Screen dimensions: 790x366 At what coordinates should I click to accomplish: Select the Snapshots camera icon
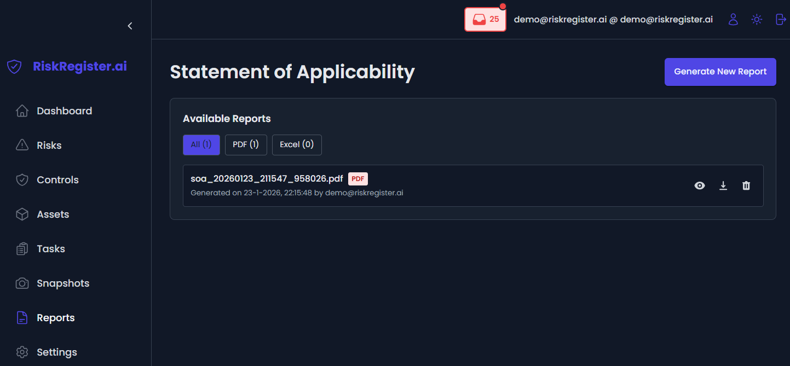pos(22,283)
